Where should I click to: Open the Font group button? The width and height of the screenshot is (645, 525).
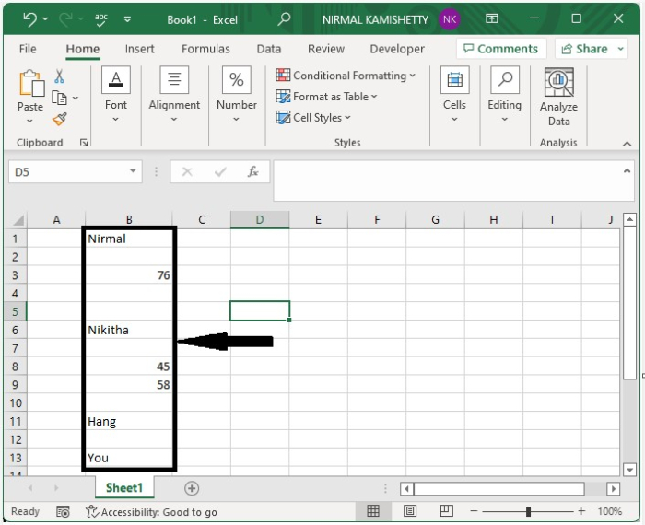coord(116,95)
